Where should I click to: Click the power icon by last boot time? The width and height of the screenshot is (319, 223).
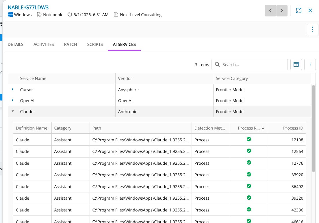click(70, 14)
